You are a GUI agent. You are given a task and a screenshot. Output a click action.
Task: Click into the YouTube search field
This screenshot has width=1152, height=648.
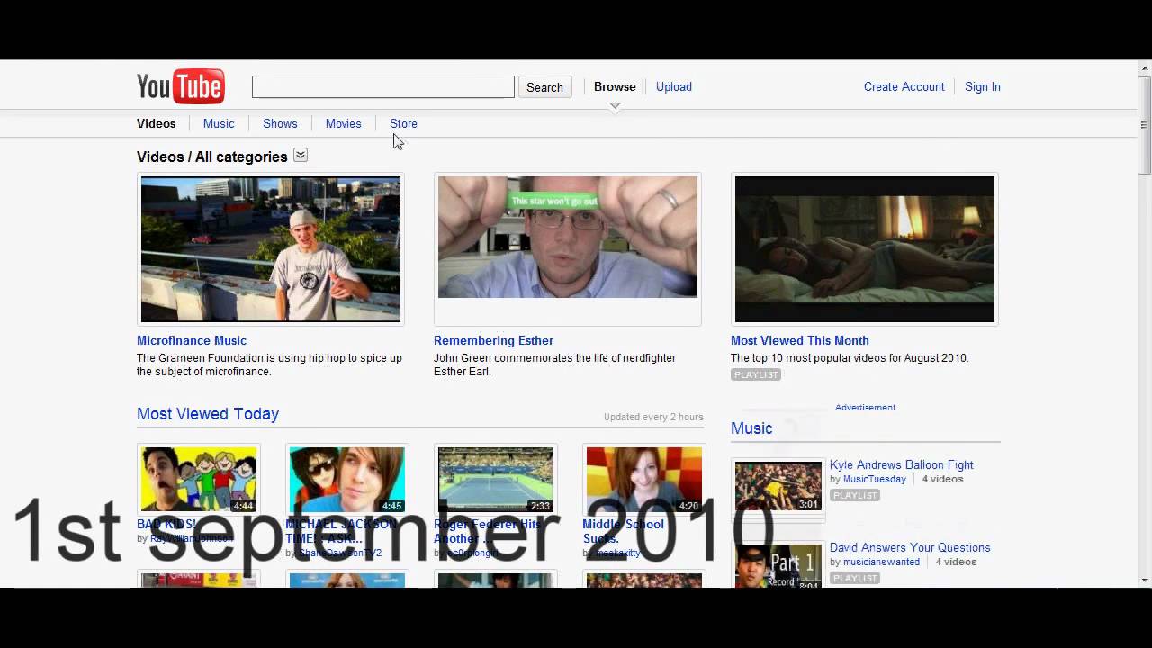pos(383,86)
